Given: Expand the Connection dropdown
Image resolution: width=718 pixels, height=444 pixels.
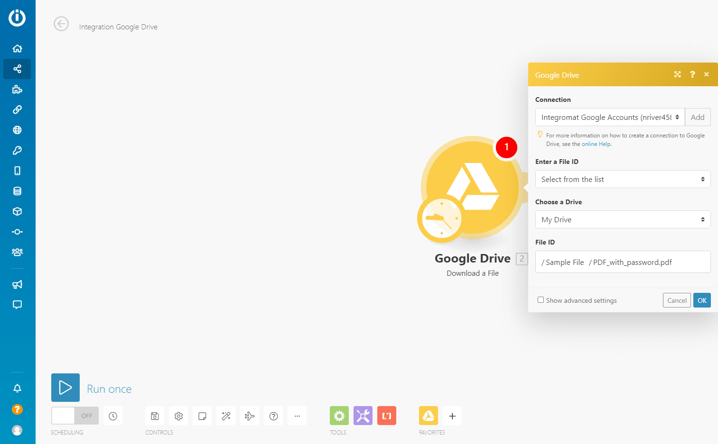Looking at the screenshot, I should point(610,117).
